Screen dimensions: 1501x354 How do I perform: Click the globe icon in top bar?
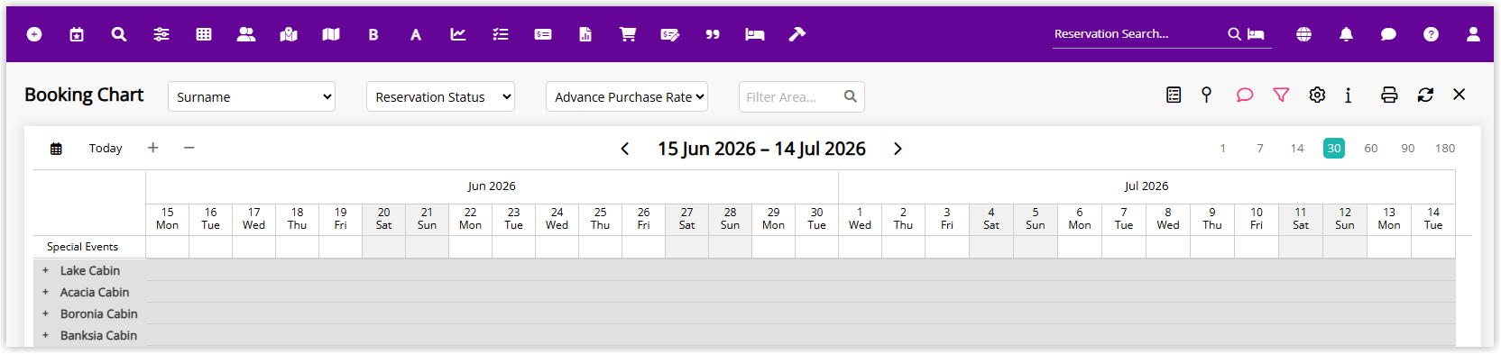(x=1303, y=34)
